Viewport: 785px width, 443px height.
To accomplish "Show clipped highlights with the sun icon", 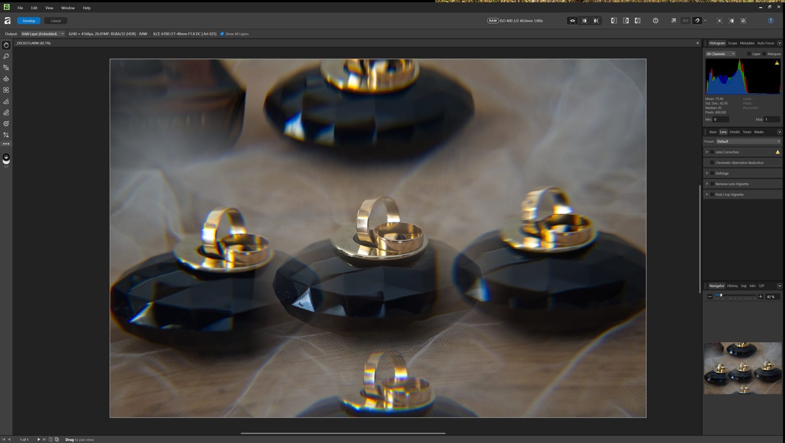I will pos(719,21).
